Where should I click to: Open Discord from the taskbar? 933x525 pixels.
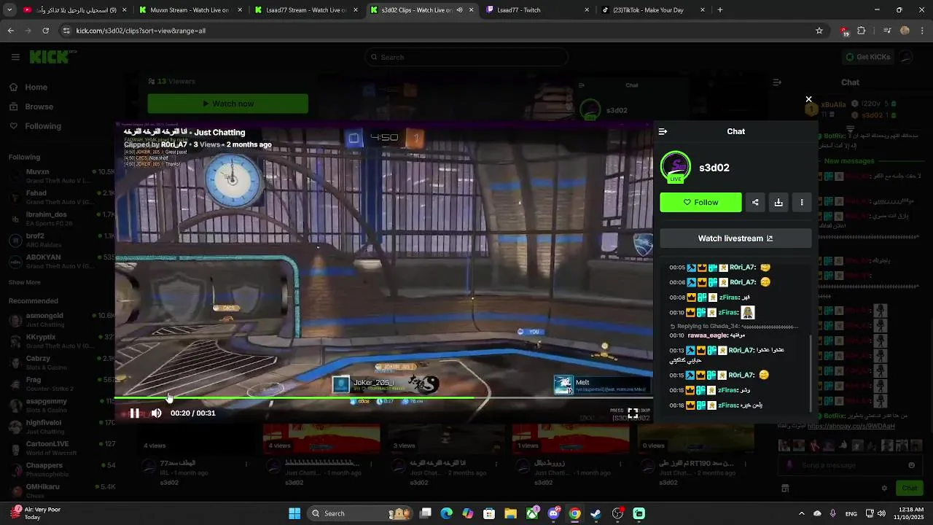point(553,513)
